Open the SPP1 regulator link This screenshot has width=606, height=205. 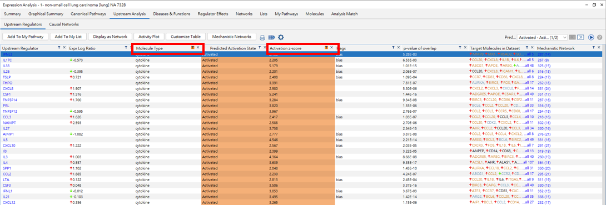pos(7,168)
